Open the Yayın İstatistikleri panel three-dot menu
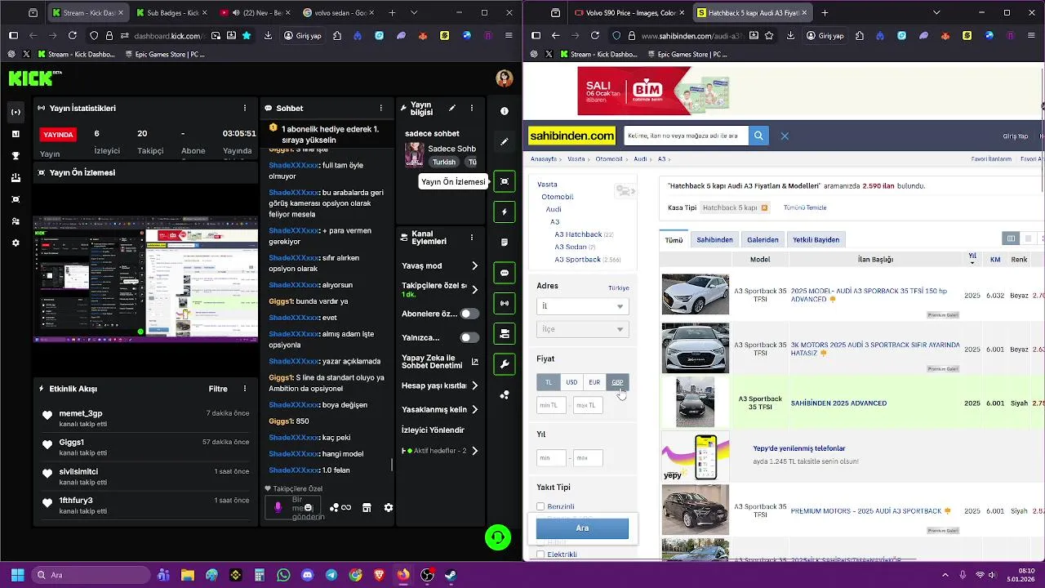The image size is (1045, 588). pos(245,108)
